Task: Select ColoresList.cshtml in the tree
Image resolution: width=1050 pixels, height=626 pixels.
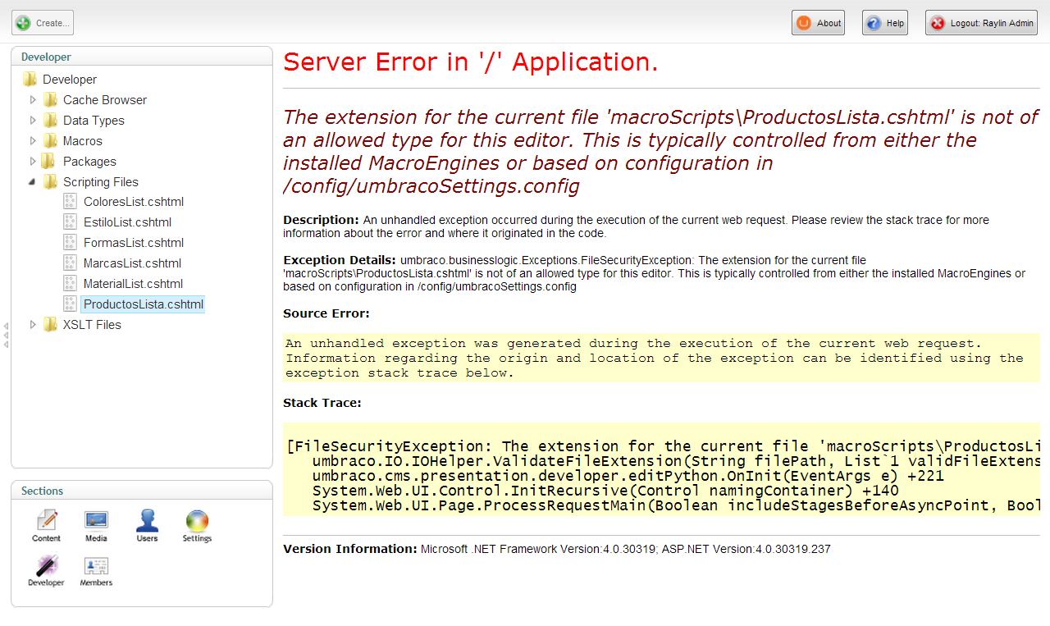Action: point(134,201)
